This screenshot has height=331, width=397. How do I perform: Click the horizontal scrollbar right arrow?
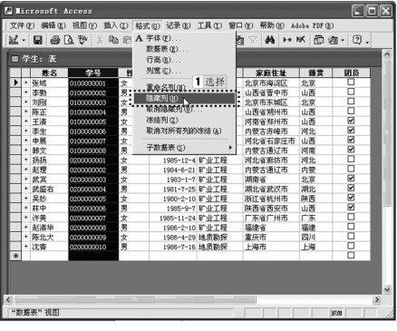(x=376, y=299)
